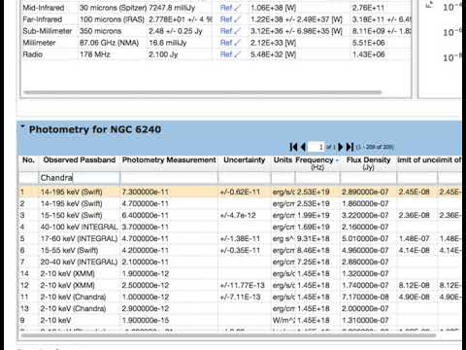This screenshot has width=466, height=350.
Task: Sort by Photometry Measurement column header
Action: tap(169, 160)
